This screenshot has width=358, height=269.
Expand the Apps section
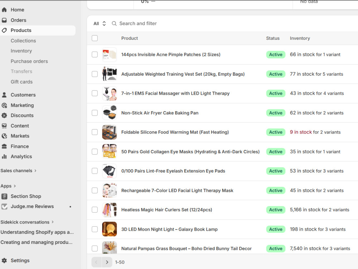[8, 186]
